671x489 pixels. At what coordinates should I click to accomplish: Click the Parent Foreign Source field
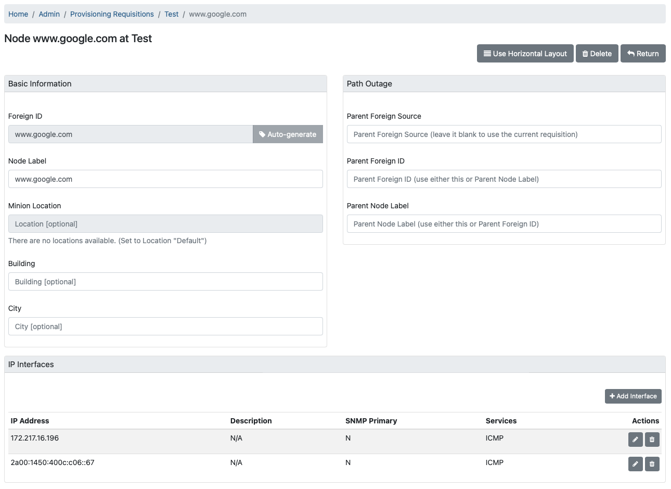point(504,134)
